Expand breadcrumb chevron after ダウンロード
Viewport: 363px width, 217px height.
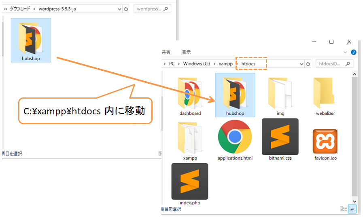[34, 9]
